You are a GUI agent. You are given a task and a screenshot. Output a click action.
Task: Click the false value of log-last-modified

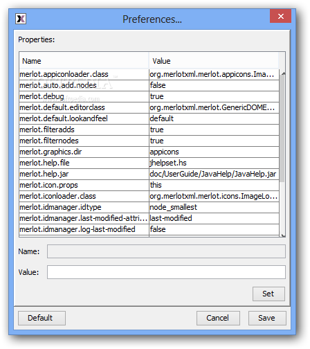pyautogui.click(x=214, y=229)
